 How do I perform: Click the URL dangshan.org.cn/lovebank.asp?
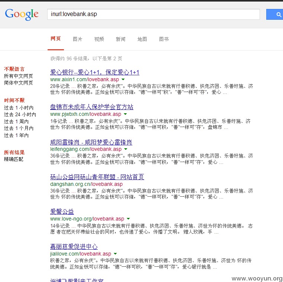[x=86, y=184]
